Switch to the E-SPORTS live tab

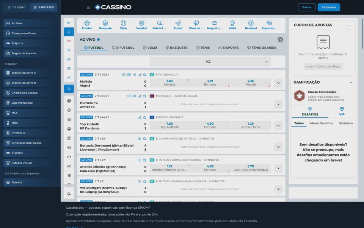[x=228, y=48]
